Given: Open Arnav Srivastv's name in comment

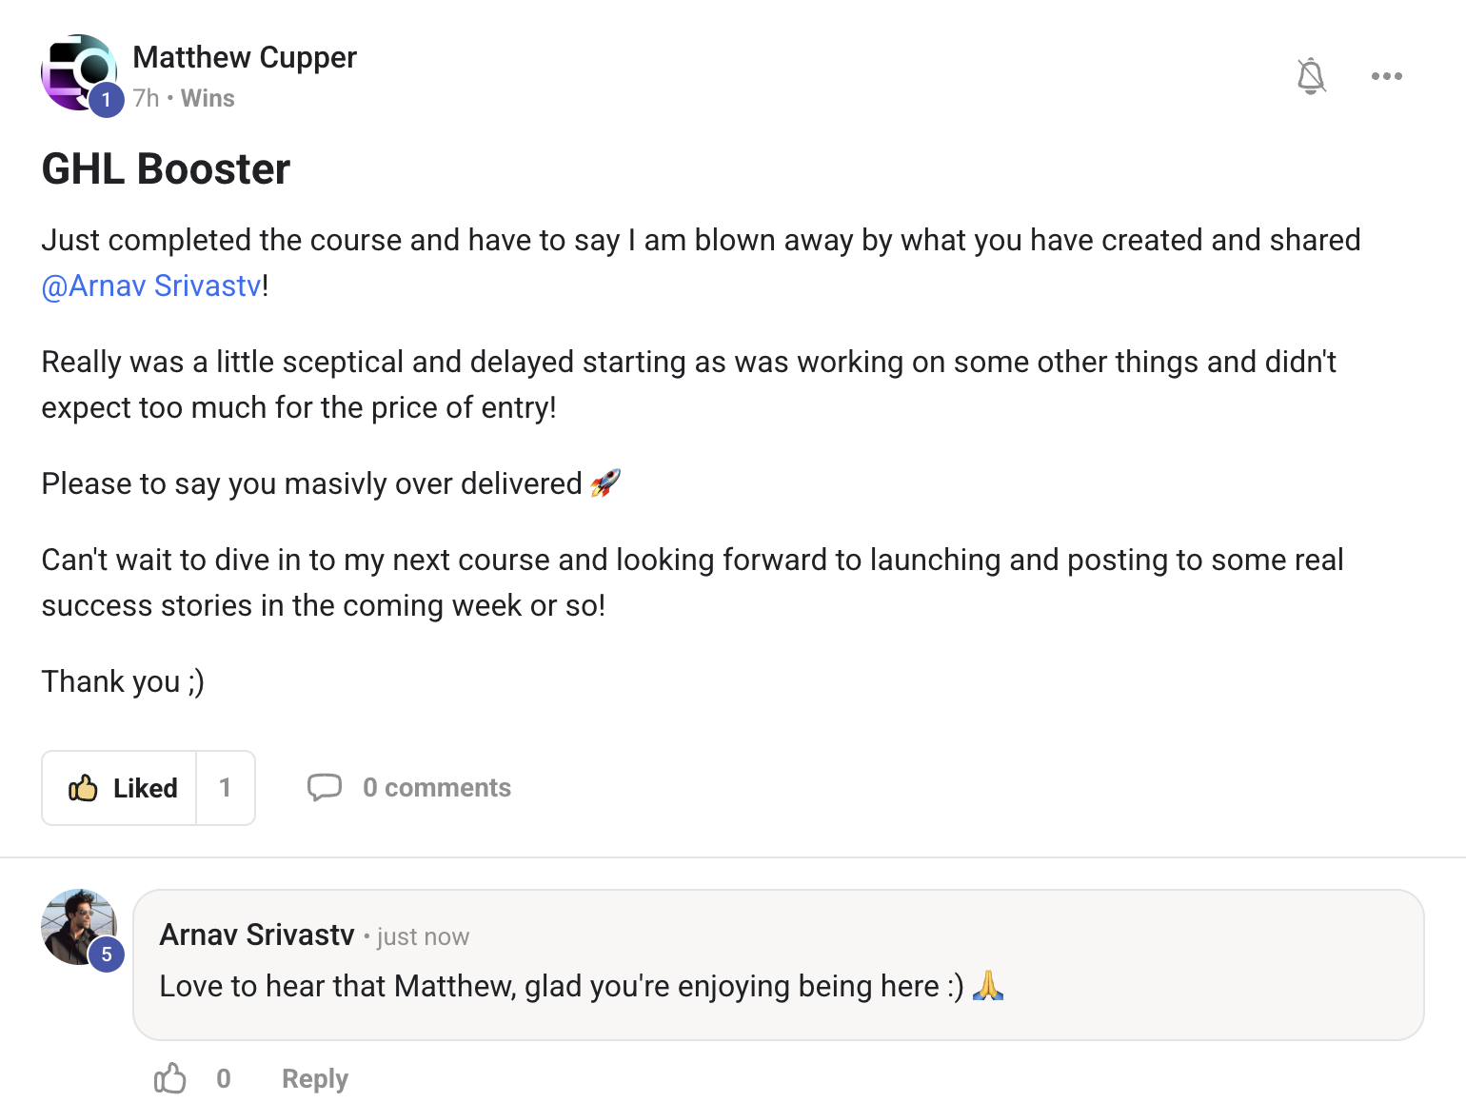Looking at the screenshot, I should [257, 935].
